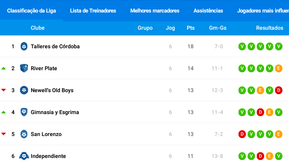
Task: Select the Assistências tab
Action: pyautogui.click(x=208, y=11)
